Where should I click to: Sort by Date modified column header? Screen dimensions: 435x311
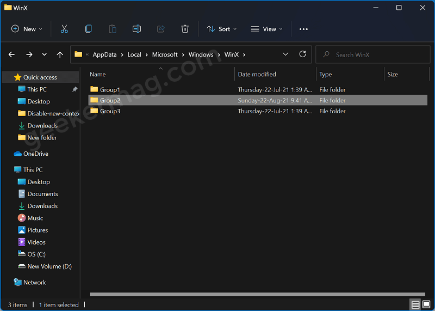tap(257, 74)
